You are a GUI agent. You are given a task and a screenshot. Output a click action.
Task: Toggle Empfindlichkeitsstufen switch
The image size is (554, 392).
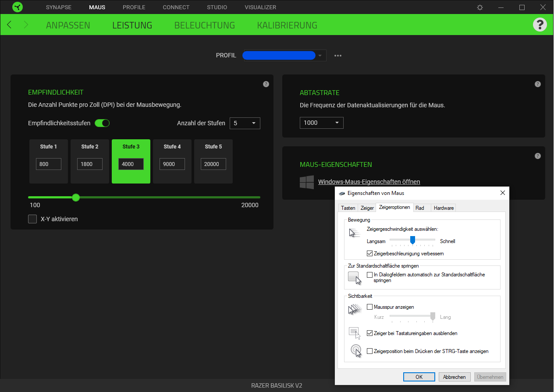point(102,123)
